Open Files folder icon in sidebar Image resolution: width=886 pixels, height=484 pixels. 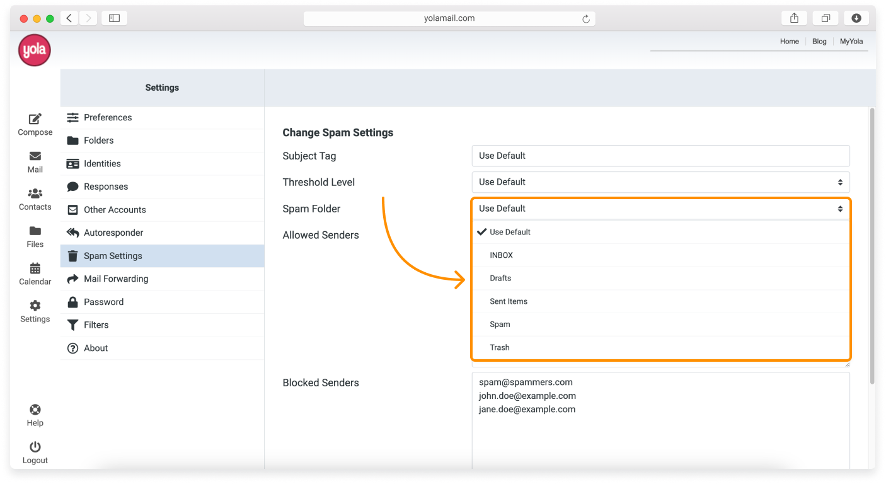(35, 231)
